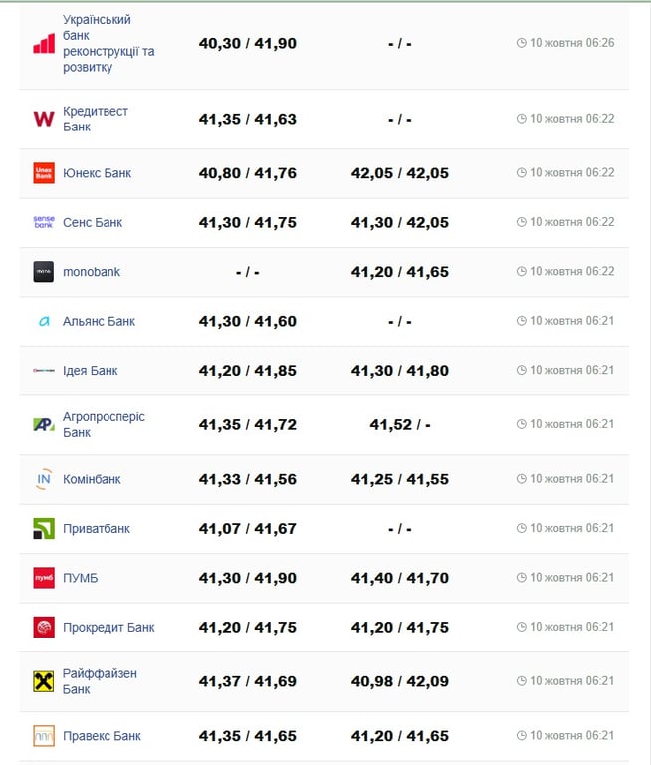Click the Кредитвест Банк logo icon
Screen dimensions: 651x765
pos(44,120)
